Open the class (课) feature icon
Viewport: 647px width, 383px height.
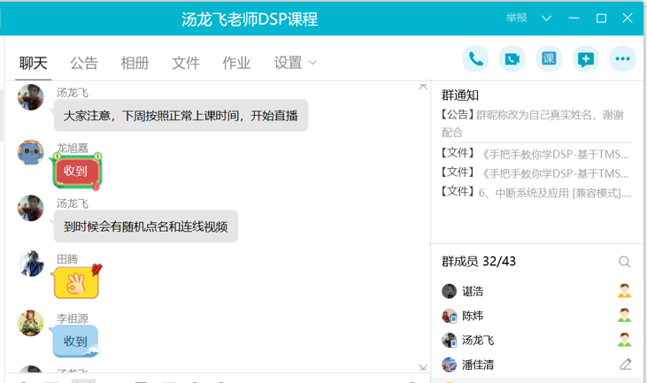pyautogui.click(x=549, y=59)
